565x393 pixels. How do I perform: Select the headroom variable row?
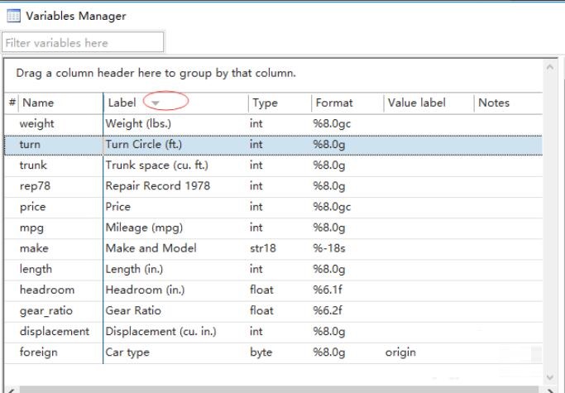[47, 290]
